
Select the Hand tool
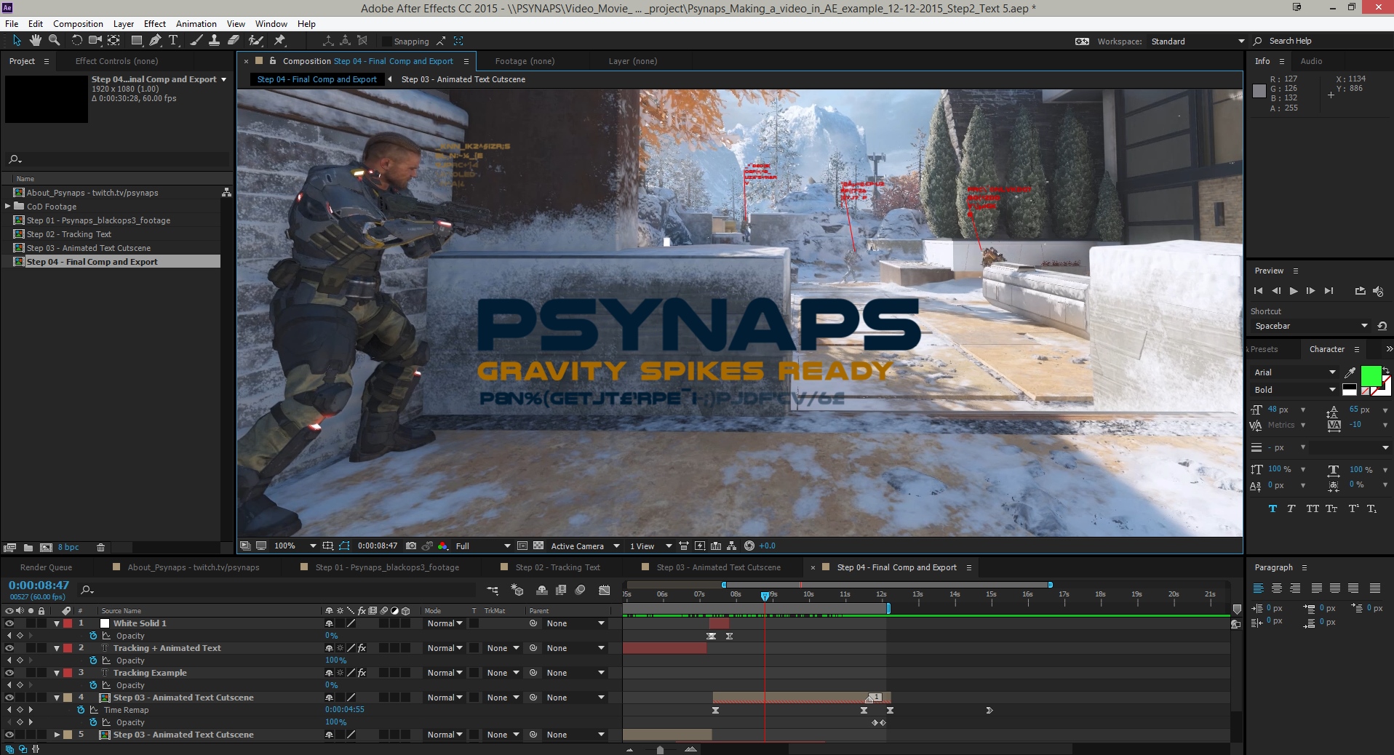click(35, 41)
